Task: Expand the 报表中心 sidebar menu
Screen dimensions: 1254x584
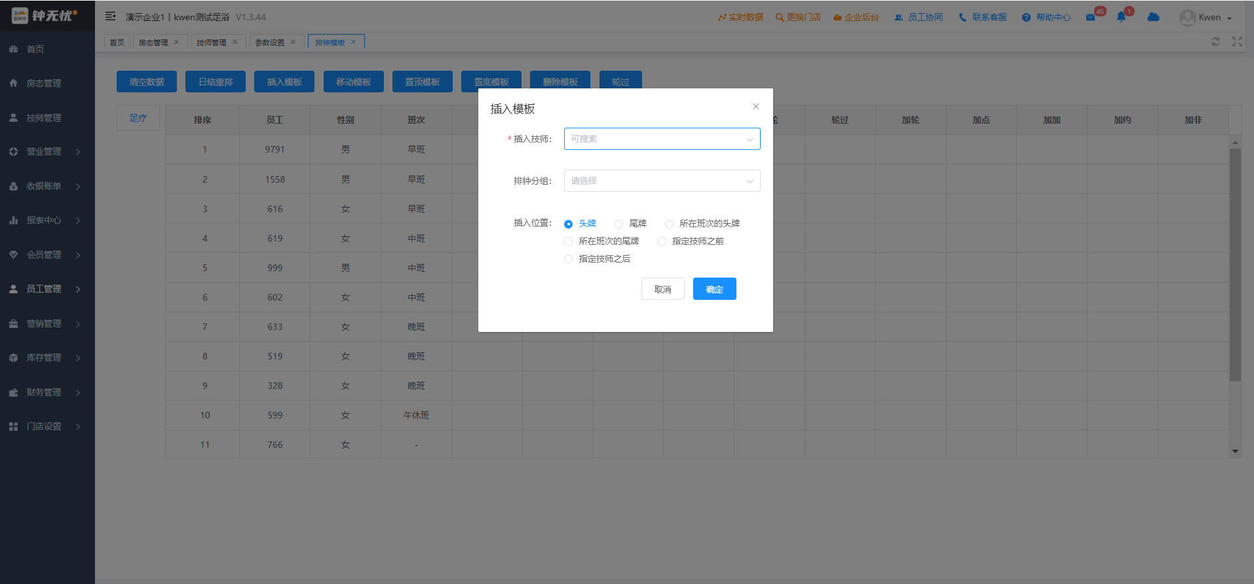Action: (x=78, y=221)
